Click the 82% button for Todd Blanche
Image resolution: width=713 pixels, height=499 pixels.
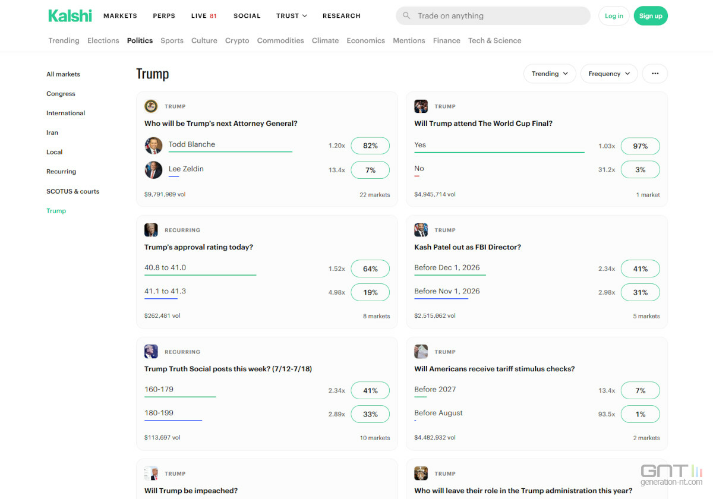click(x=370, y=146)
